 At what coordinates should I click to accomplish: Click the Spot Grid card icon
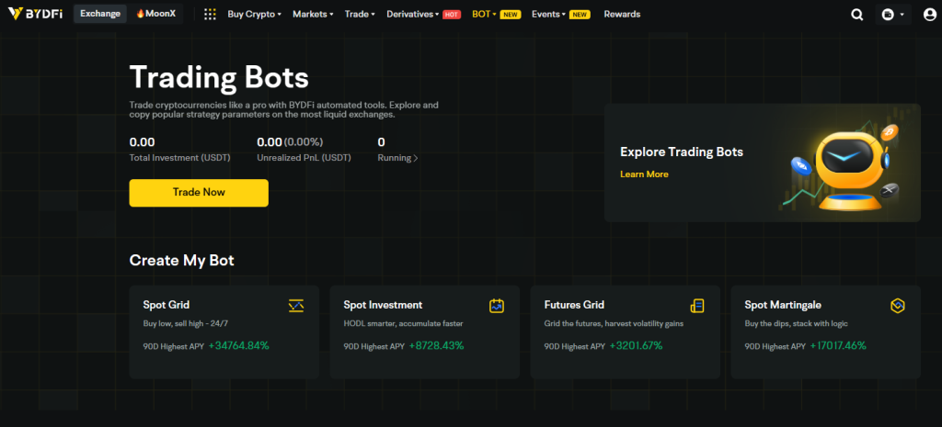[296, 306]
